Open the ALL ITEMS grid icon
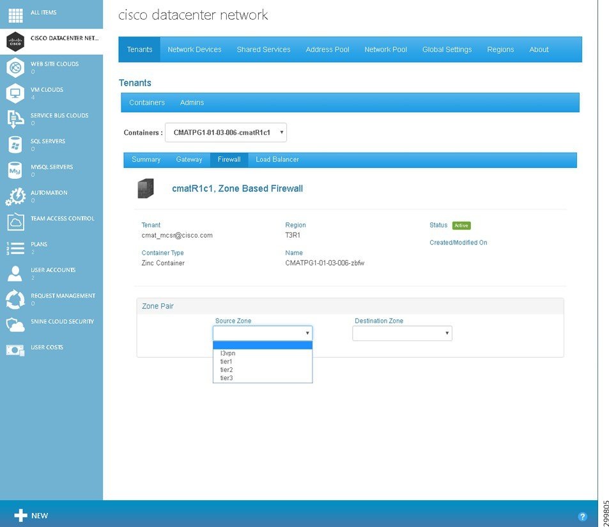Viewport: 609px width, 527px height. [15, 13]
